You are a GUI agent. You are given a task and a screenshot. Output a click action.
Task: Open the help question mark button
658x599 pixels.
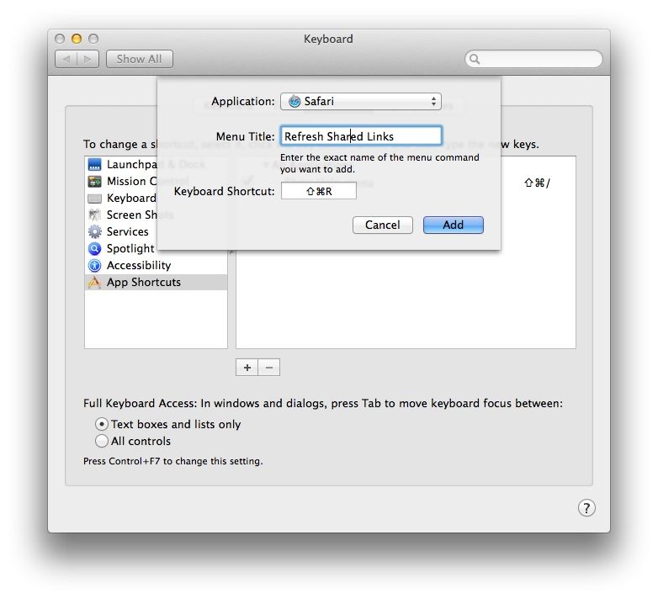click(x=586, y=507)
